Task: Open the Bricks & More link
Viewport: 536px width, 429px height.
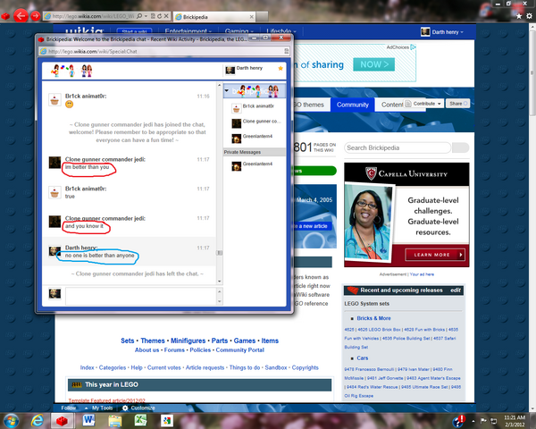Action: (373, 318)
